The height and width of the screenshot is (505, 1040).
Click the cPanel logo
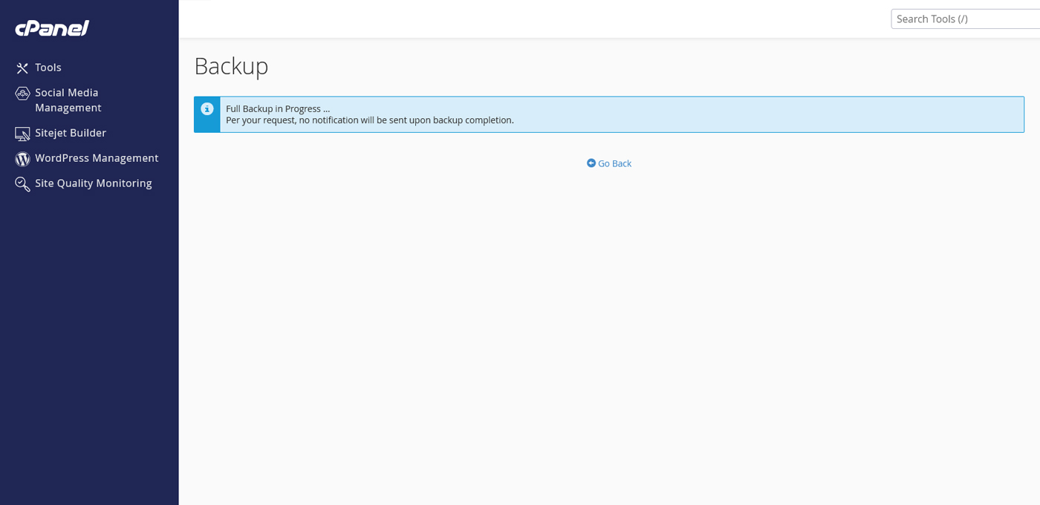(52, 28)
